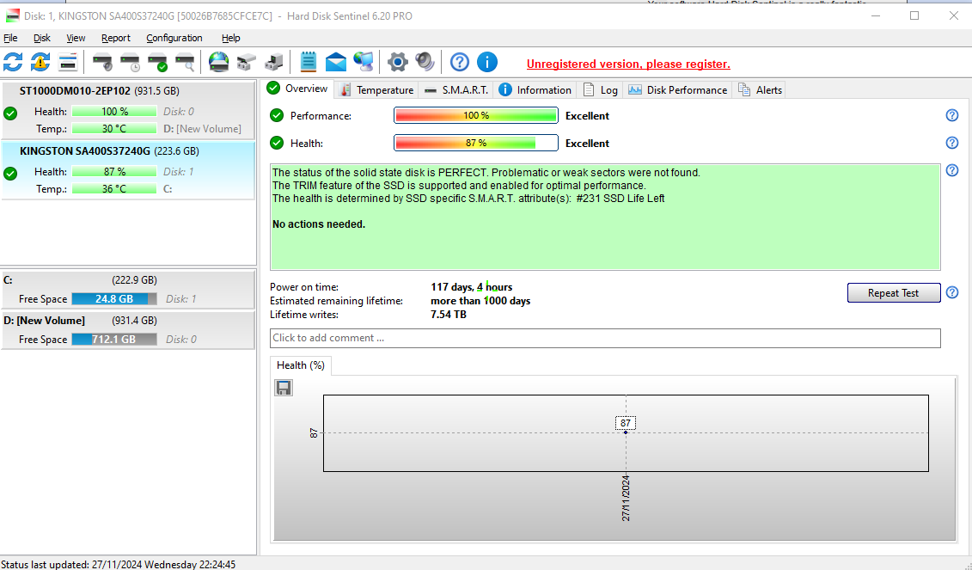Click the speaker sound toolbar icon
The image size is (972, 570).
point(425,62)
